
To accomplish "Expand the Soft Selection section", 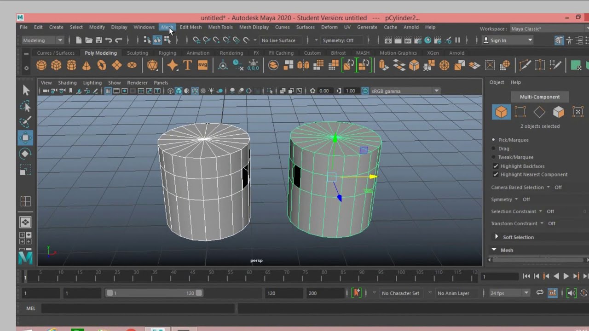I will pos(497,237).
